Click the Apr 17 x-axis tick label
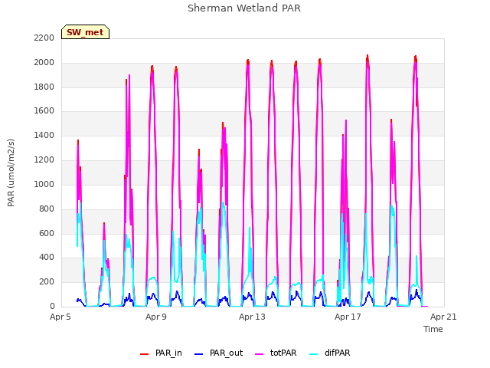The image size is (490, 368). (348, 317)
